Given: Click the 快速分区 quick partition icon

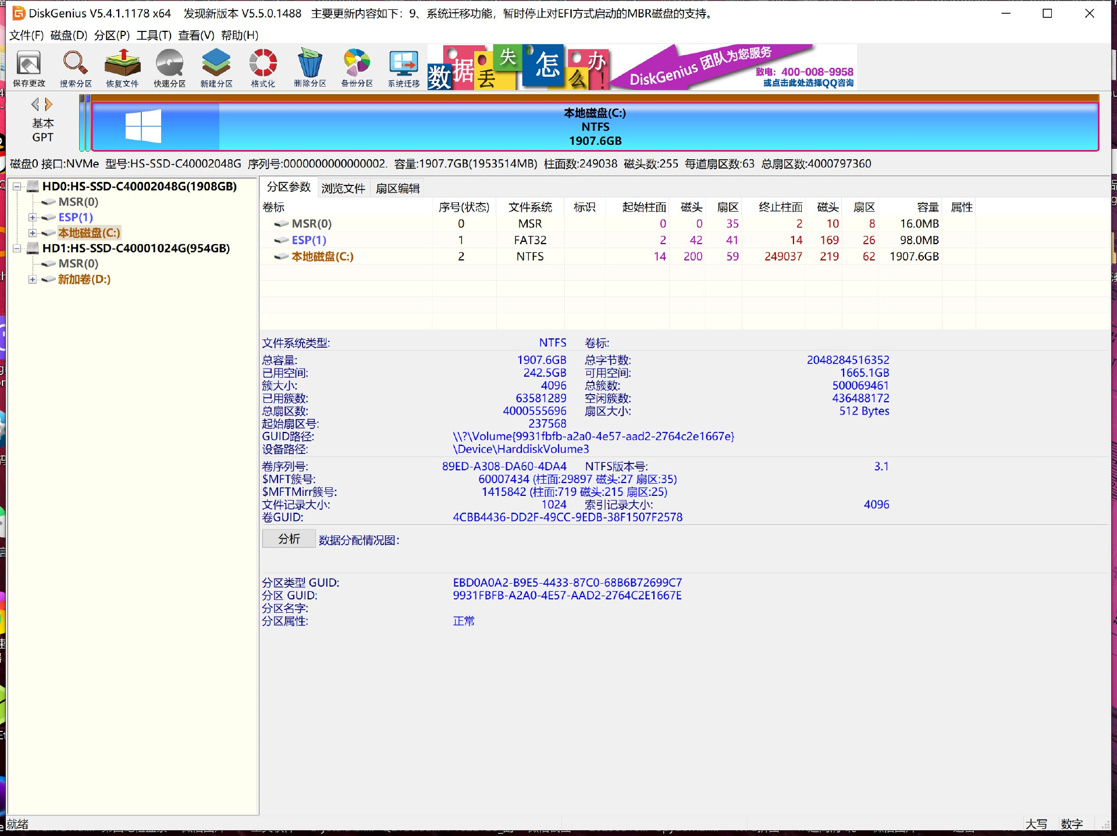Looking at the screenshot, I should click(x=169, y=67).
